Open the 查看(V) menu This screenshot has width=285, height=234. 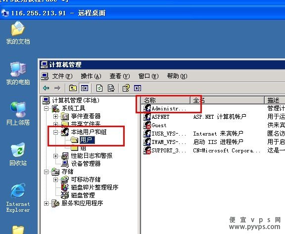[120, 76]
